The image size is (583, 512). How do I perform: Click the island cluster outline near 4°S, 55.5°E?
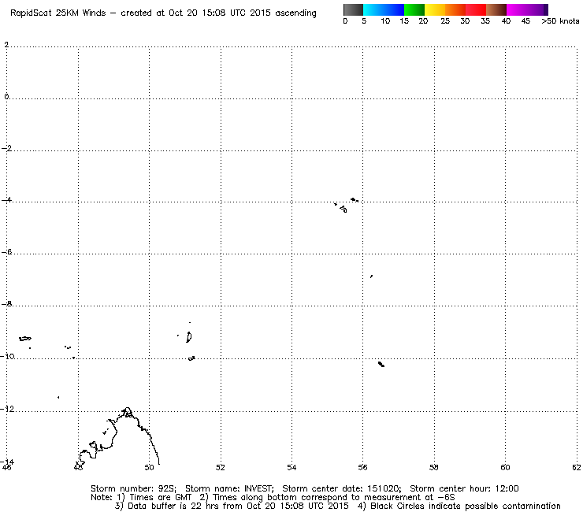[346, 205]
